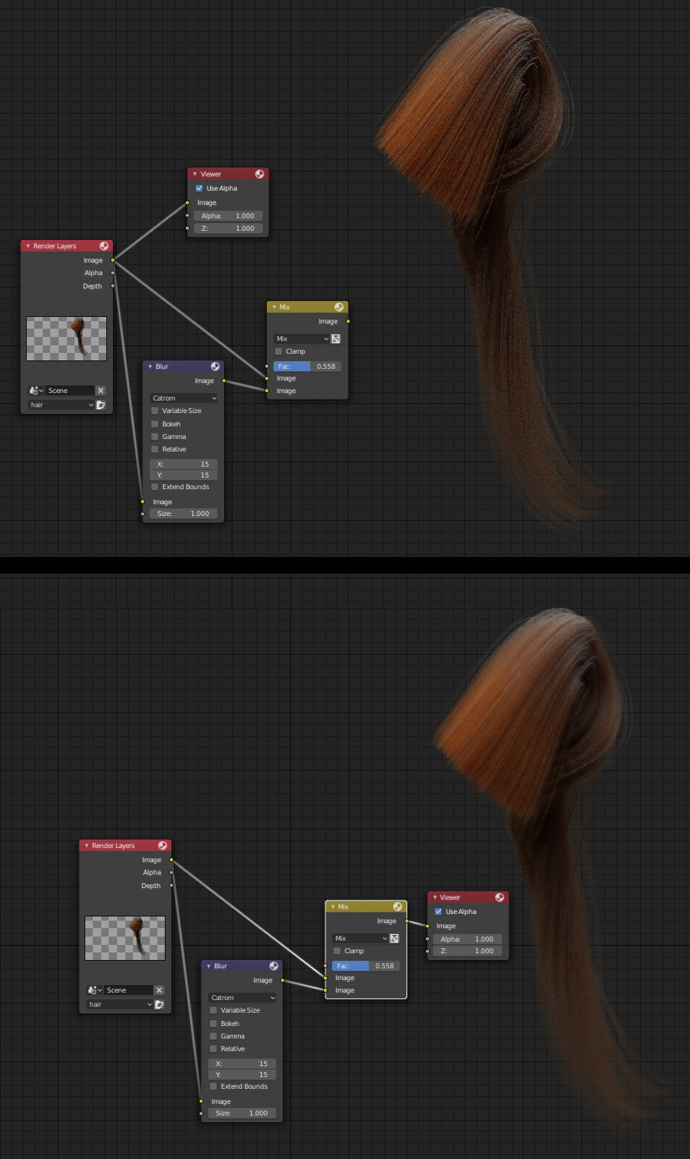Click Scene name field in upper Render Layers
Image resolution: width=690 pixels, height=1159 pixels.
pyautogui.click(x=69, y=391)
